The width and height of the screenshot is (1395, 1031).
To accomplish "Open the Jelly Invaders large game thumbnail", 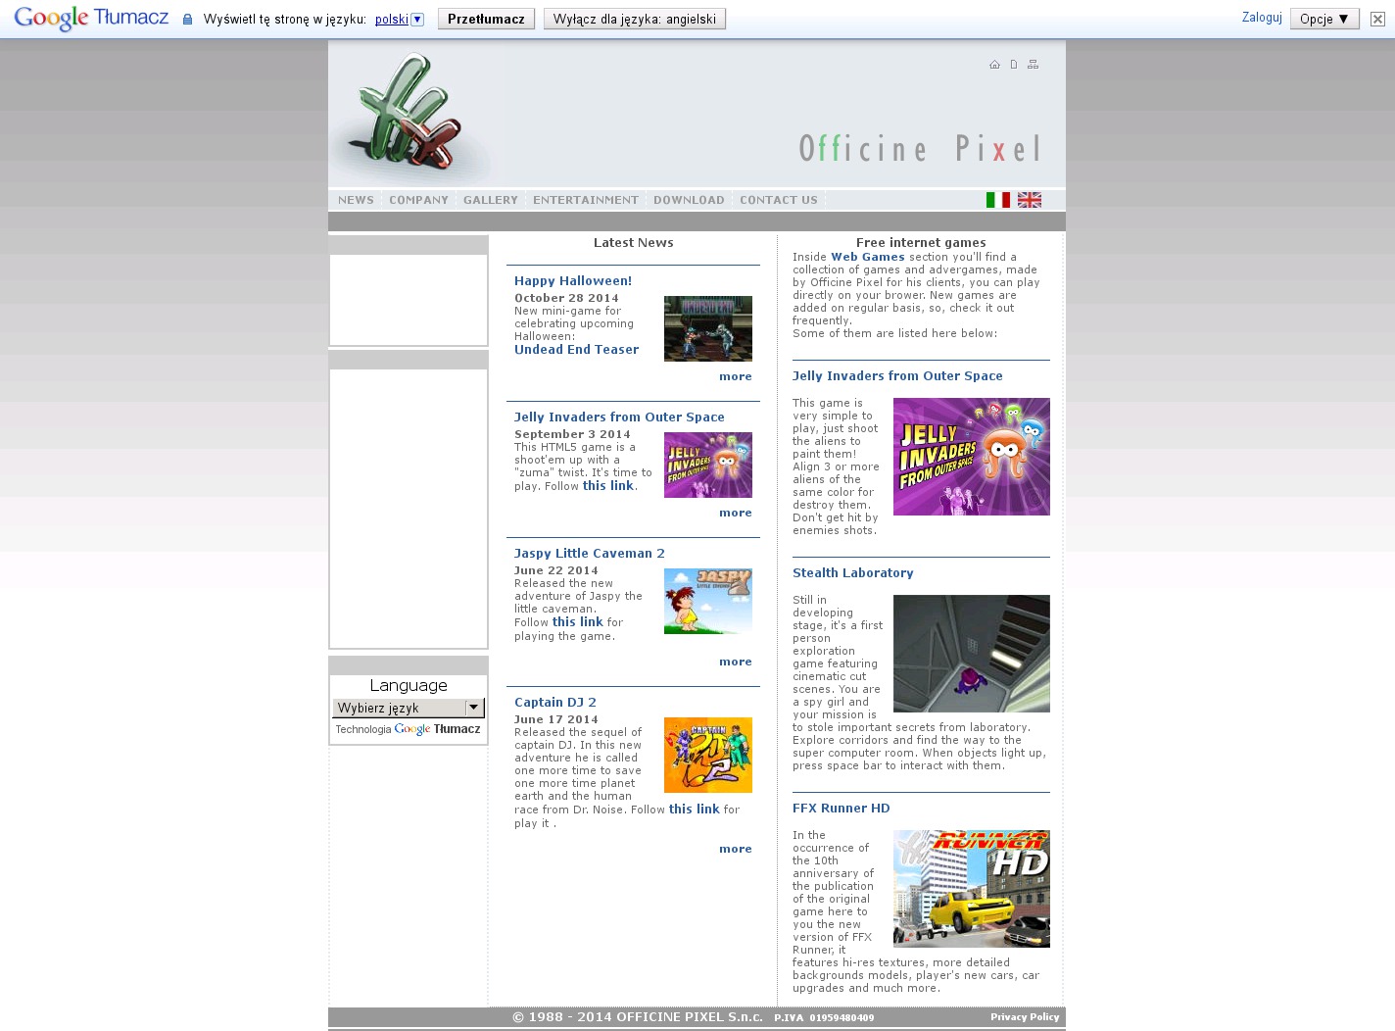I will (971, 457).
